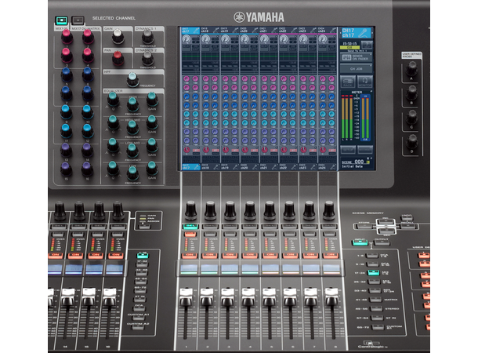This screenshot has height=353, width=478.
Task: Hit the GAIN/PAN/ASSIGN knob mode key
Action: pyautogui.click(x=144, y=227)
